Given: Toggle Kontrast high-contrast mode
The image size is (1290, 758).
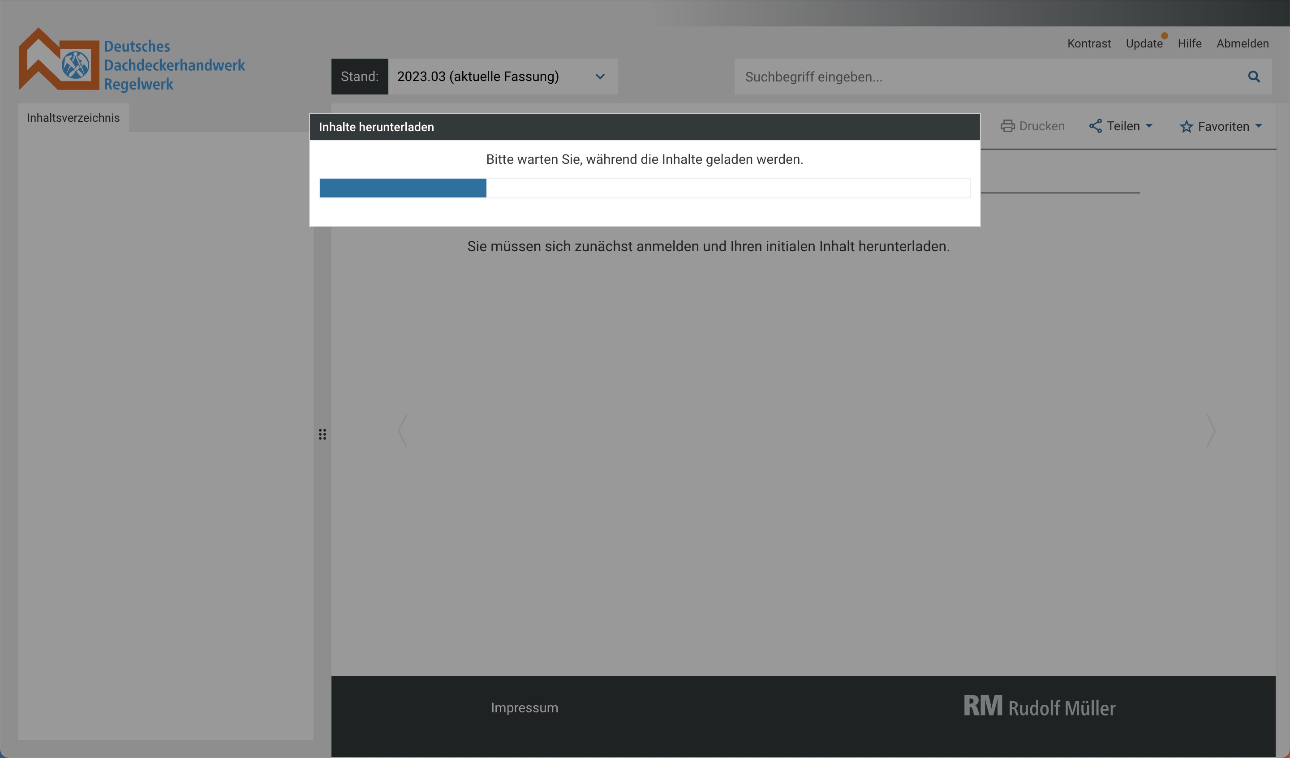Looking at the screenshot, I should (x=1089, y=43).
